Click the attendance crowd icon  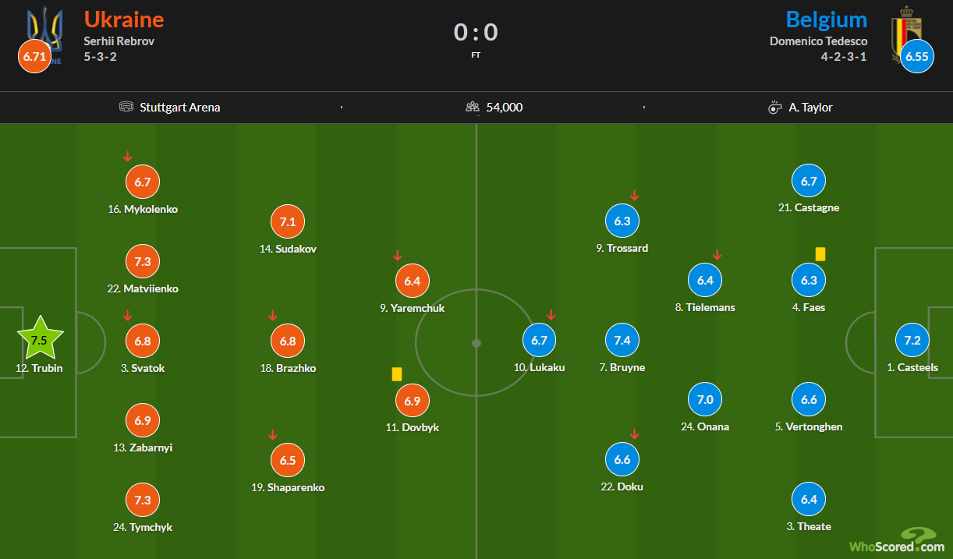[x=473, y=108]
